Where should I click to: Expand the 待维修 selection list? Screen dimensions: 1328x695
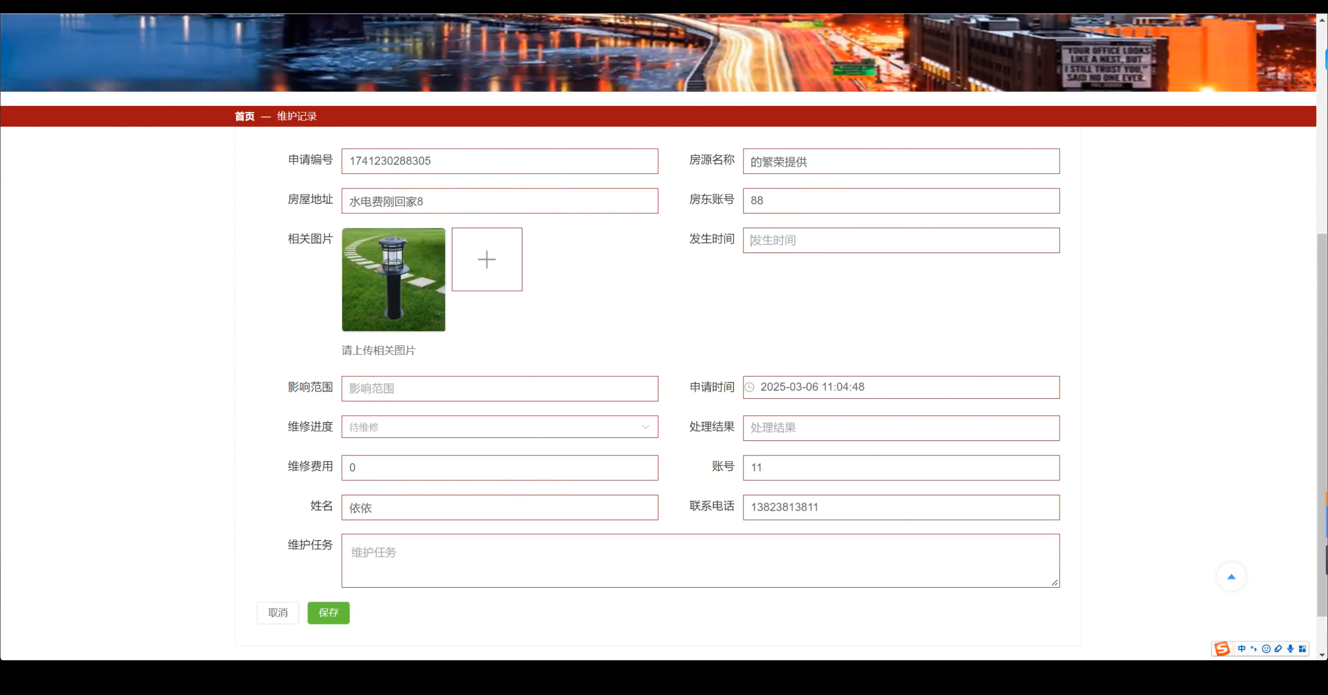tap(499, 427)
